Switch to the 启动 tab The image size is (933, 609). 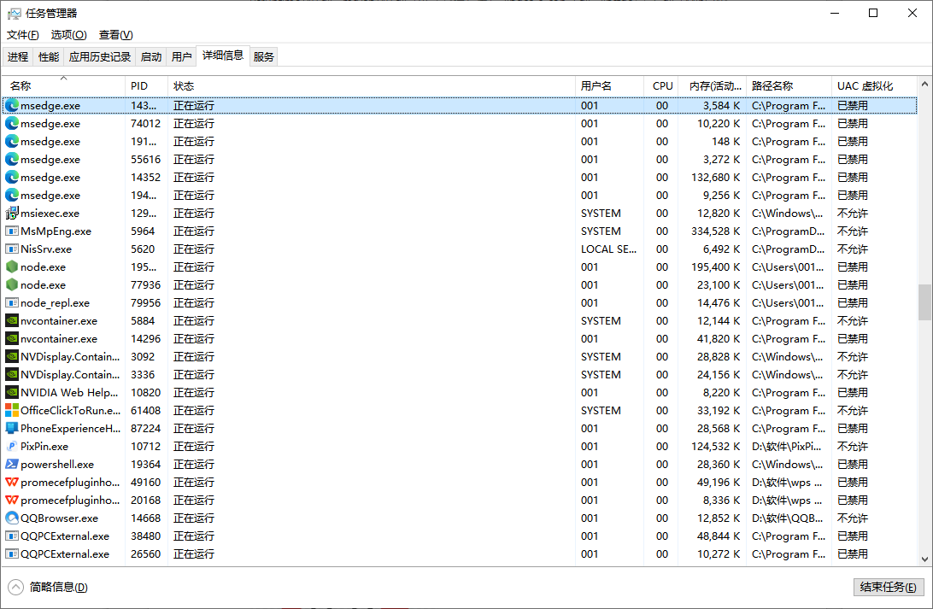point(151,56)
